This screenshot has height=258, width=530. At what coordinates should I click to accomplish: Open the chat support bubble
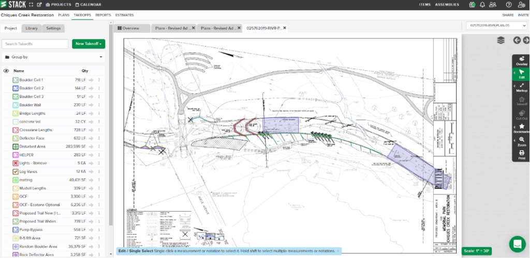coord(517,244)
